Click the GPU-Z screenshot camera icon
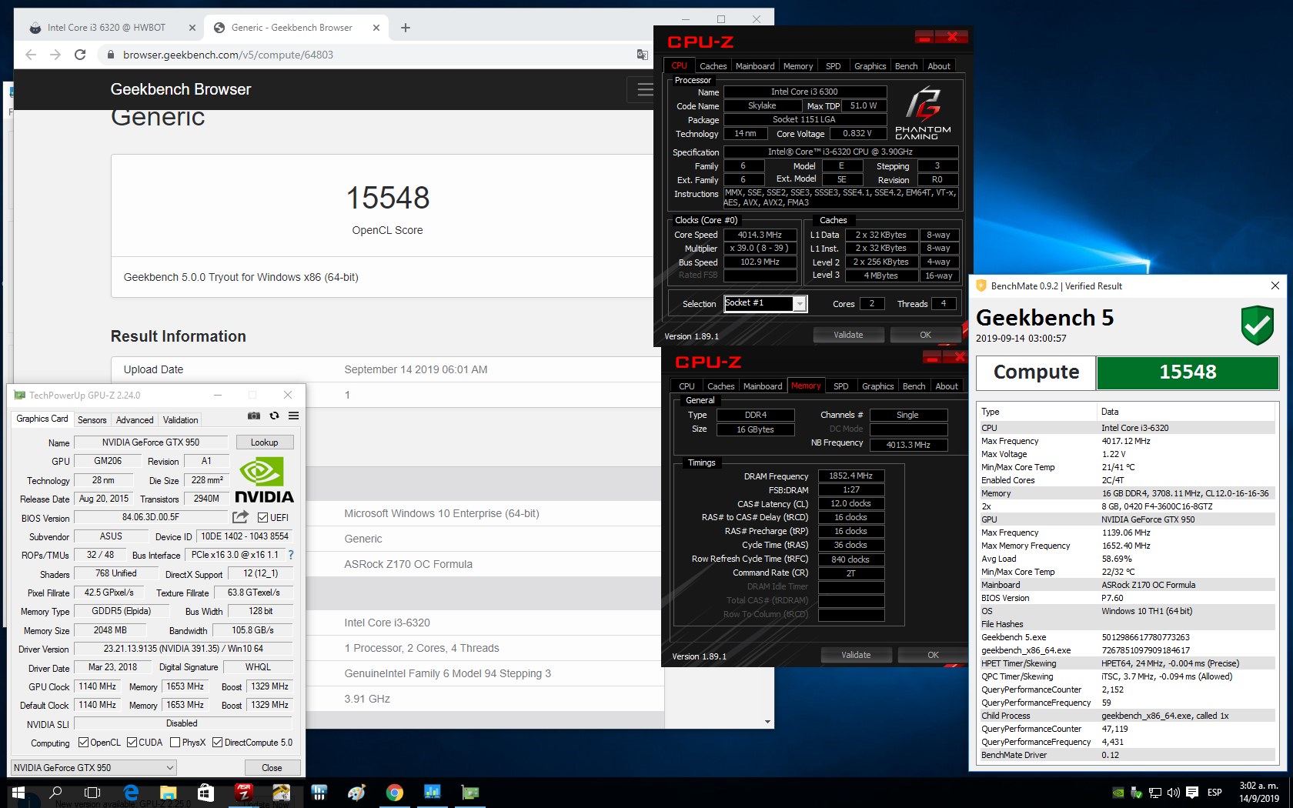Screen dimensions: 1293x808 (254, 416)
